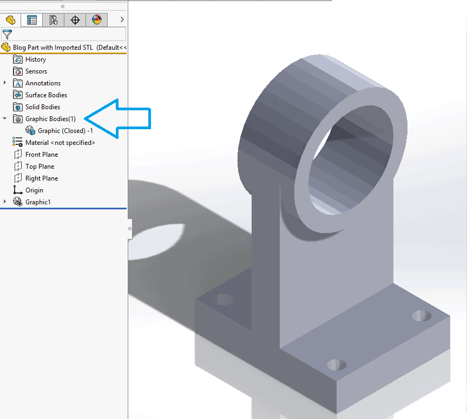Click the Material icon in tree
This screenshot has width=467, height=419.
(x=17, y=142)
